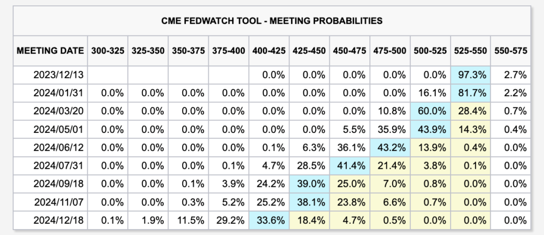Click the blue 33.6% probability cell
Screen dimensions: 544x235
pyautogui.click(x=269, y=221)
